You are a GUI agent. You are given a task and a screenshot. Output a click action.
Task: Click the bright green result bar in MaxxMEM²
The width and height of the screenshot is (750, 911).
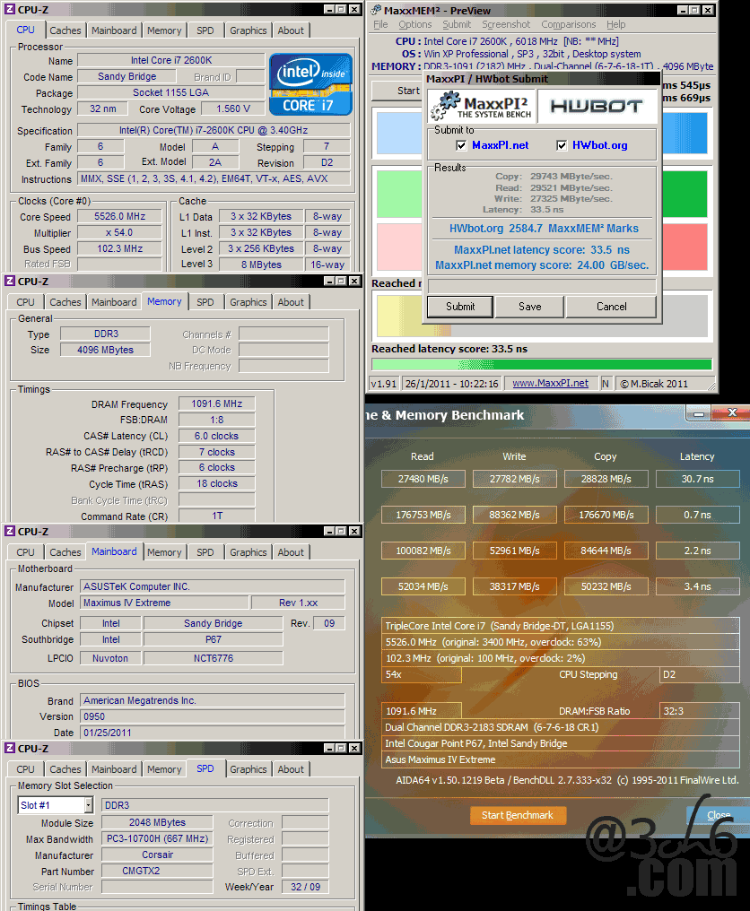(685, 194)
